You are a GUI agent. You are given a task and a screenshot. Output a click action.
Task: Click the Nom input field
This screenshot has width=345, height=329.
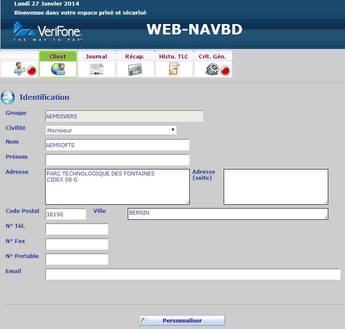click(x=117, y=145)
